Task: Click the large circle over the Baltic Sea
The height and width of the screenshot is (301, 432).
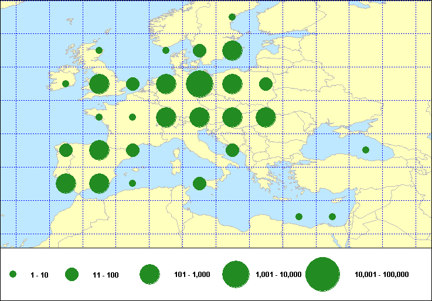Action: coord(233,51)
